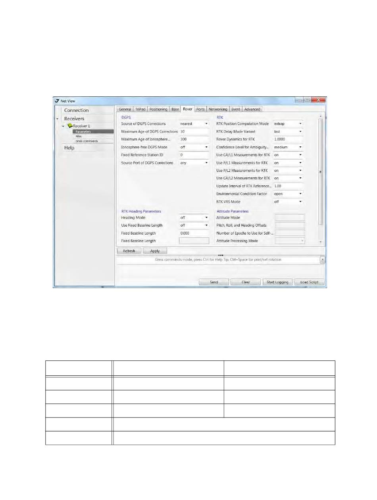Click the Load Script button

(310, 282)
